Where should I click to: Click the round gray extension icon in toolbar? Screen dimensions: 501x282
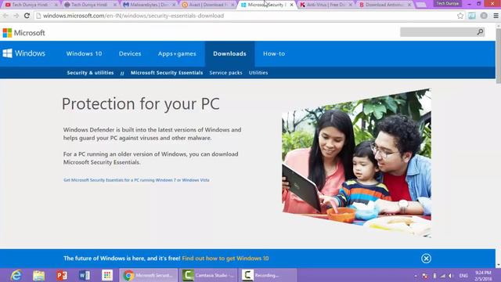[x=484, y=16]
